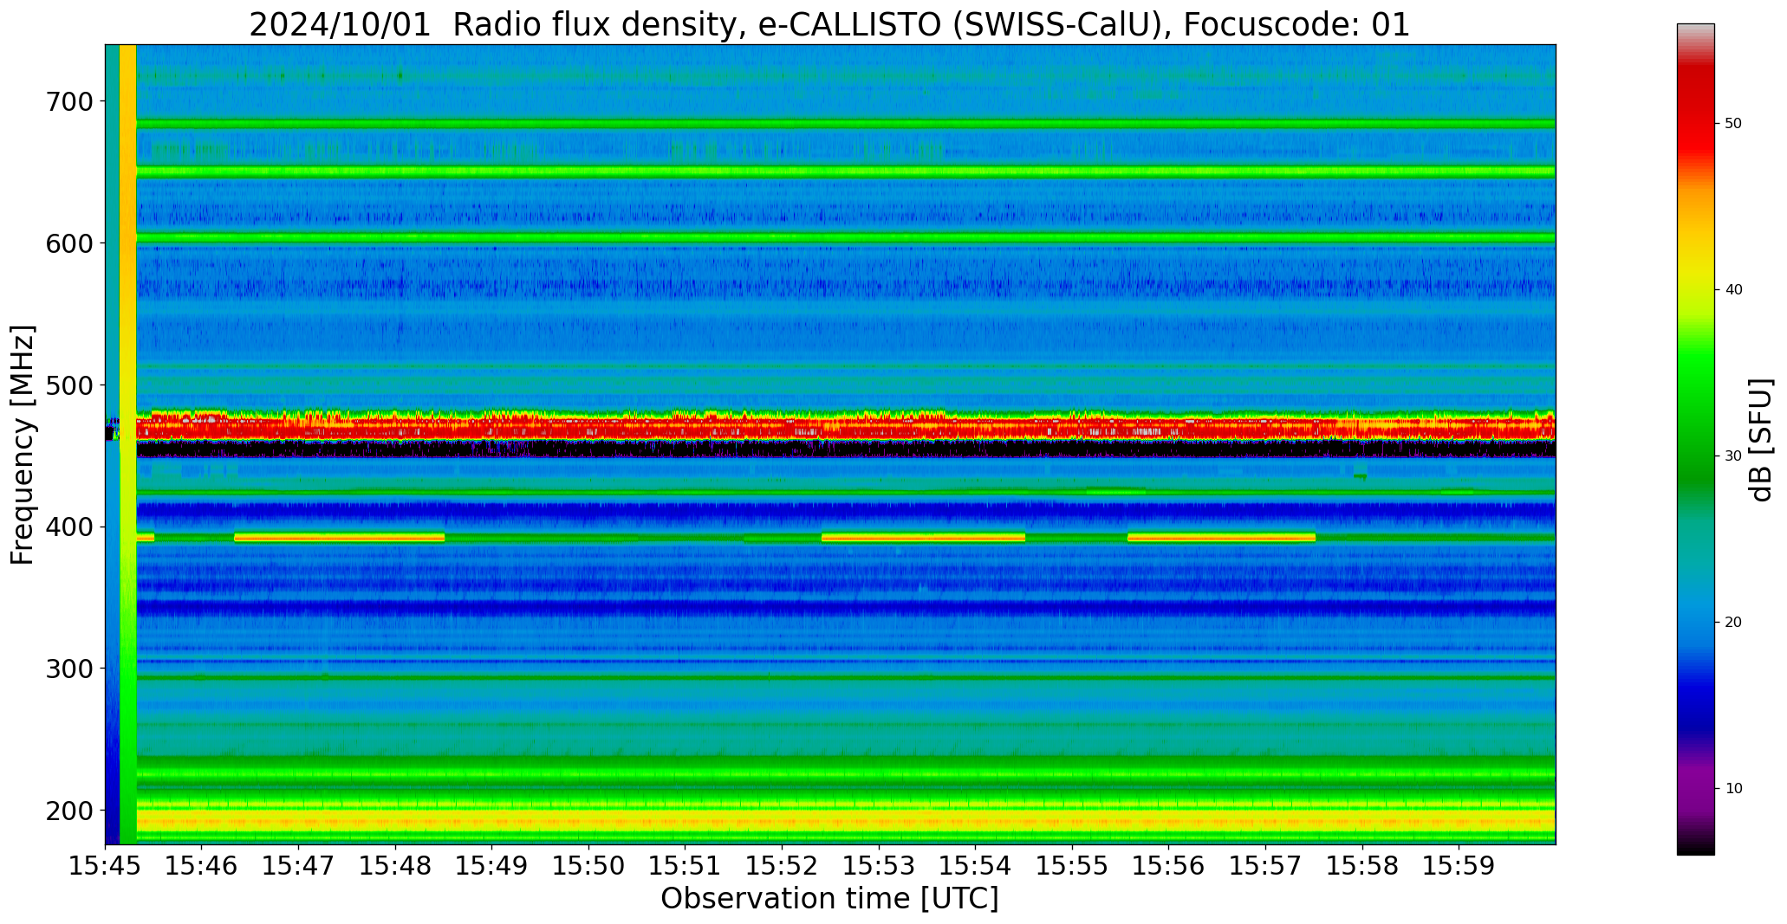Click the 'dB [SFU]' colorbar label
Viewport: 1787px width, 924px height.
(1761, 440)
